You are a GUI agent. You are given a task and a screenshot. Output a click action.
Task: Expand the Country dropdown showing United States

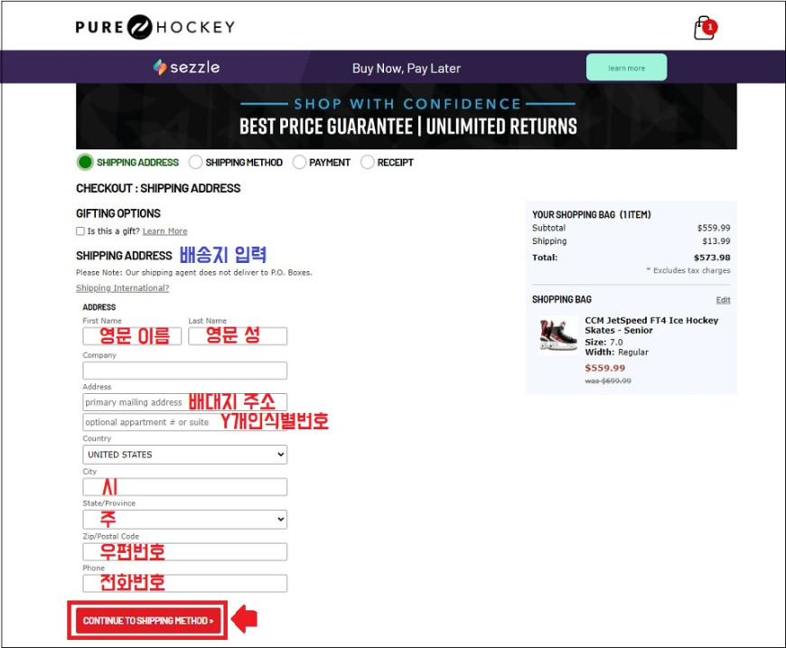[x=185, y=455]
